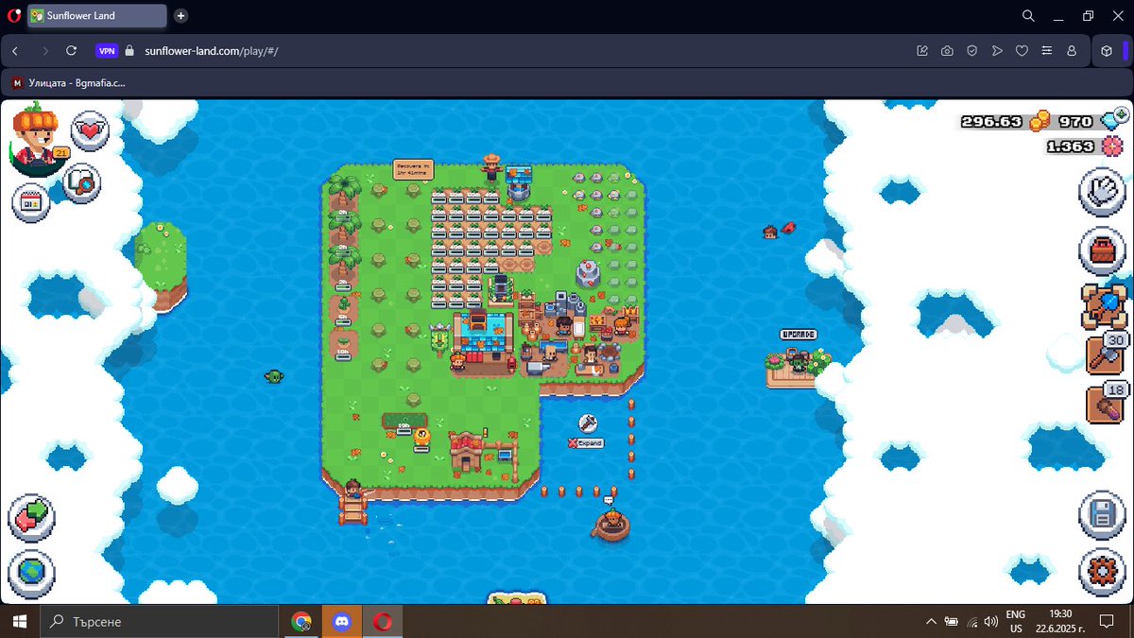This screenshot has height=638, width=1134.
Task: Open the Easy setup menu icon
Action: coord(1046,51)
